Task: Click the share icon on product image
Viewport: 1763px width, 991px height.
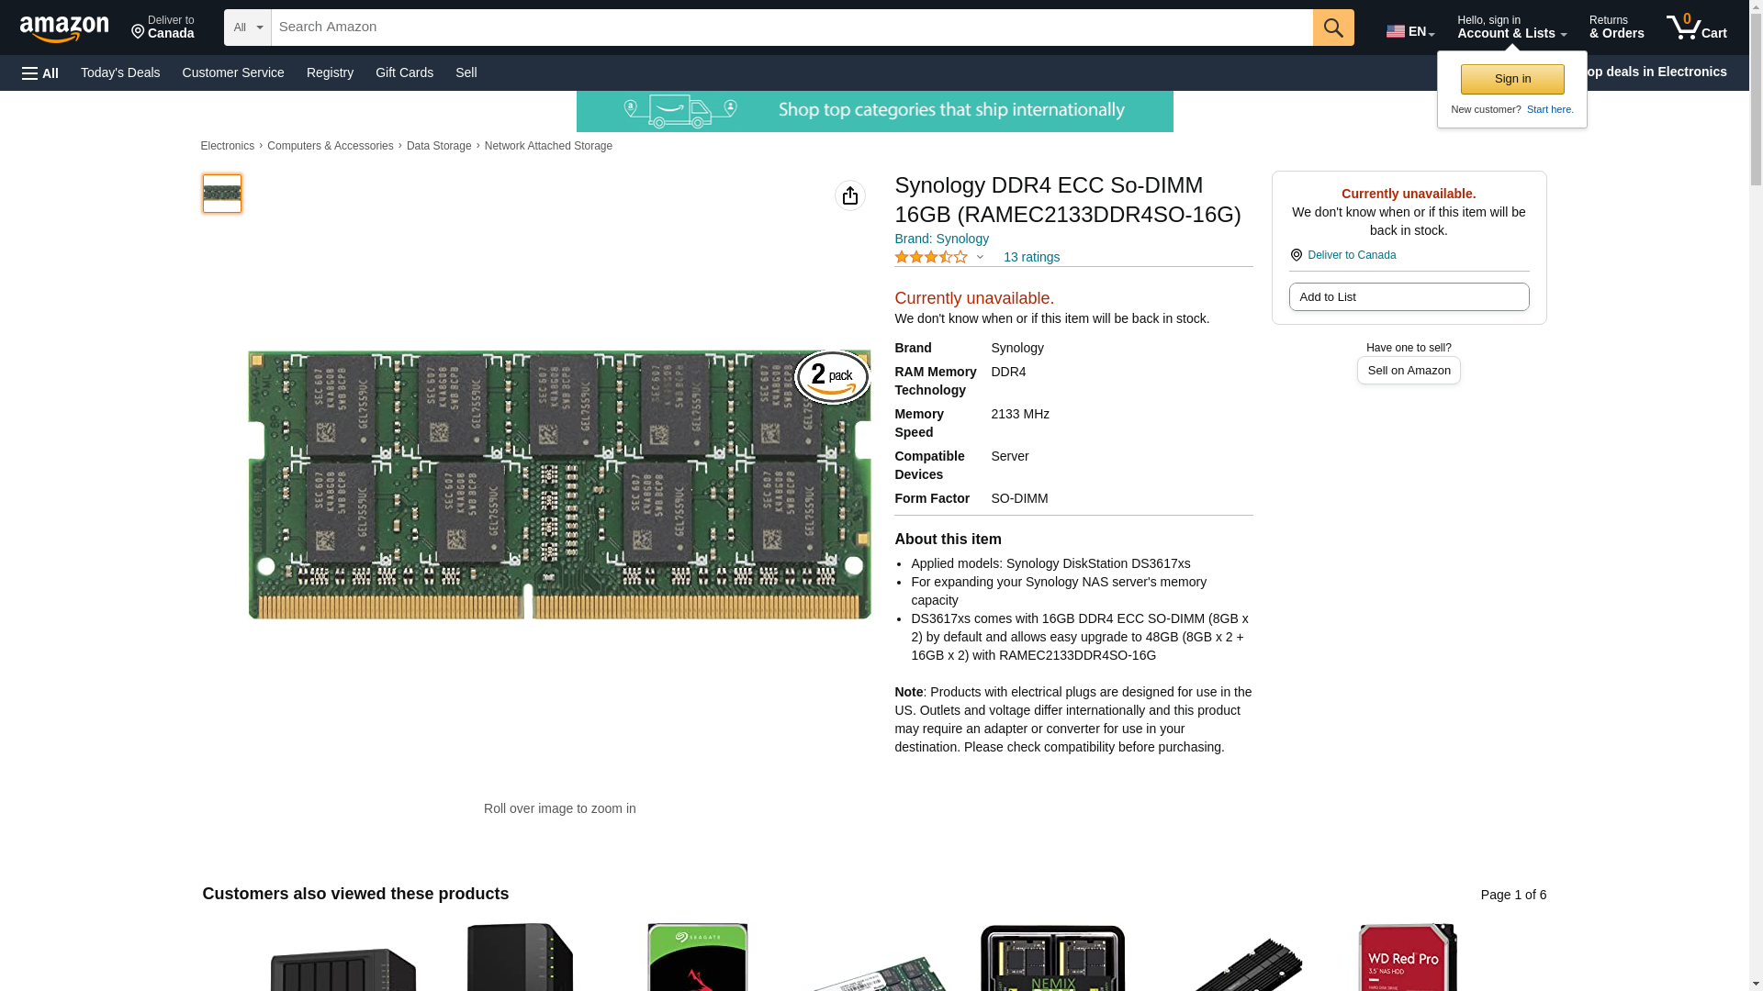Action: [849, 195]
